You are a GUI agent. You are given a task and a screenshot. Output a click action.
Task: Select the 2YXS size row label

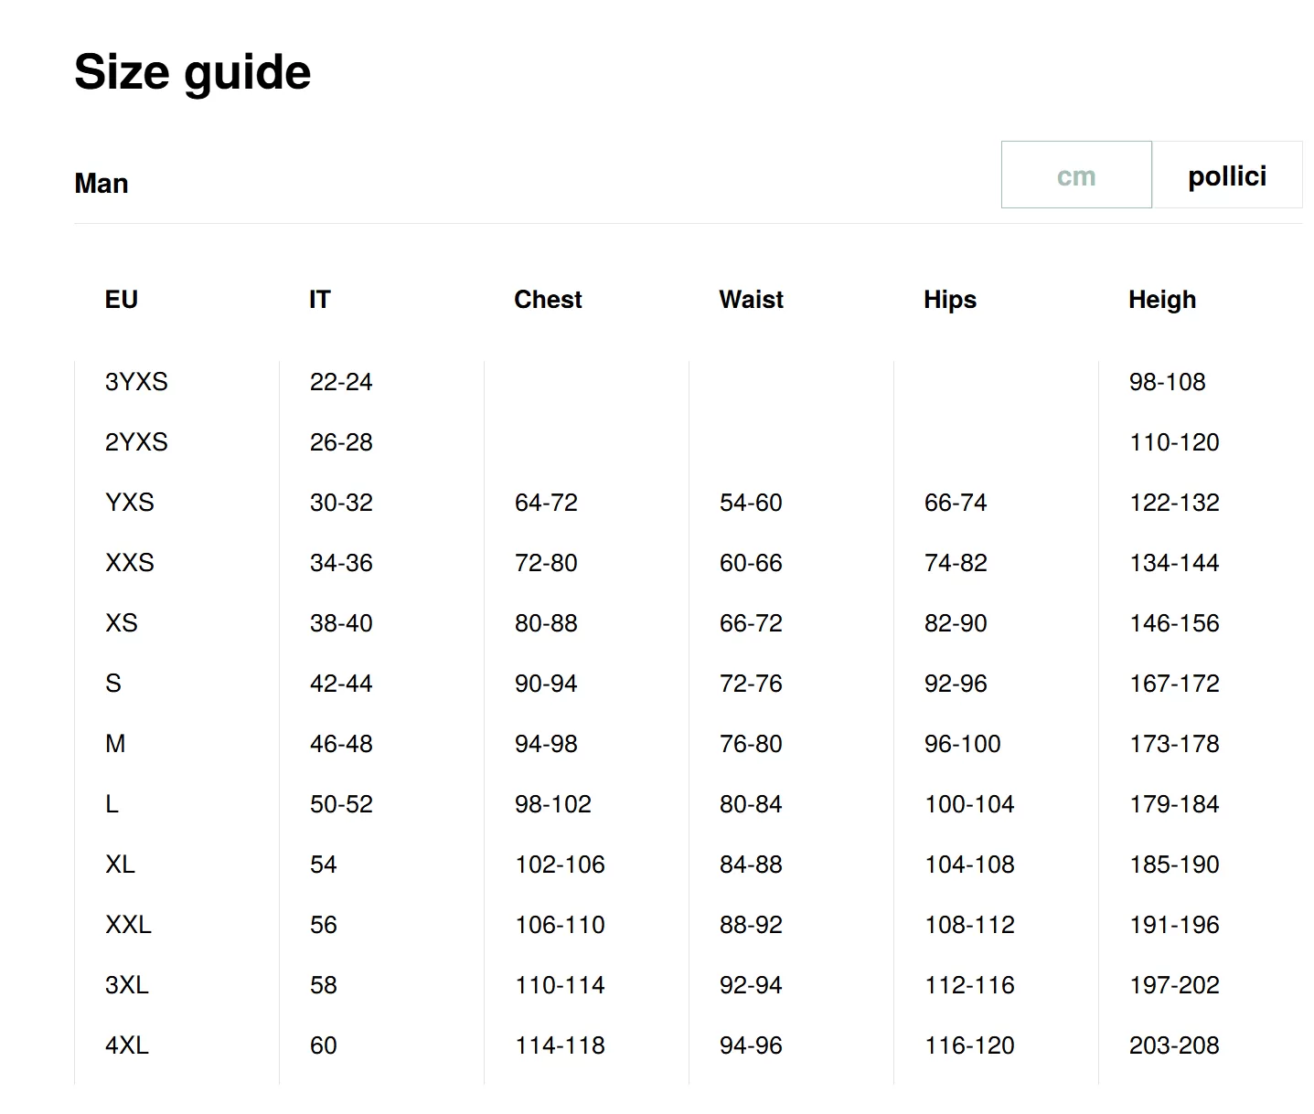pos(136,442)
